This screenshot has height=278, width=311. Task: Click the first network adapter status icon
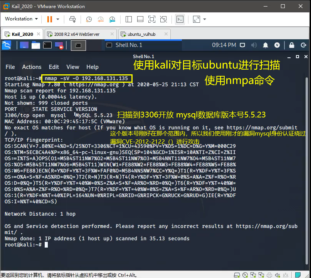point(253,275)
